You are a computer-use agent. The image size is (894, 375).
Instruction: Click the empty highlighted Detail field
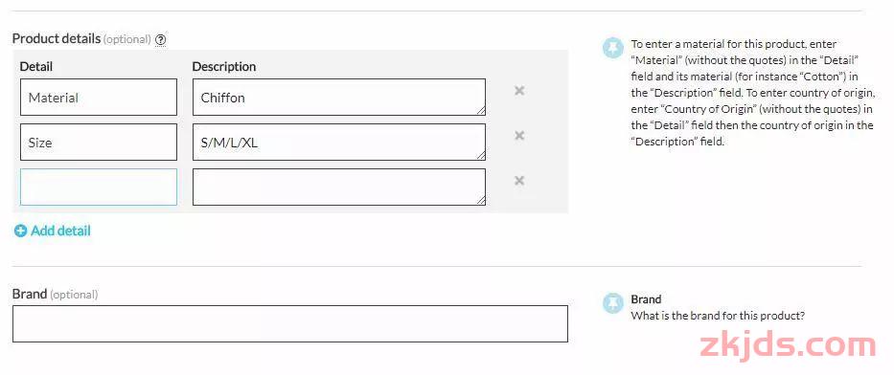99,187
